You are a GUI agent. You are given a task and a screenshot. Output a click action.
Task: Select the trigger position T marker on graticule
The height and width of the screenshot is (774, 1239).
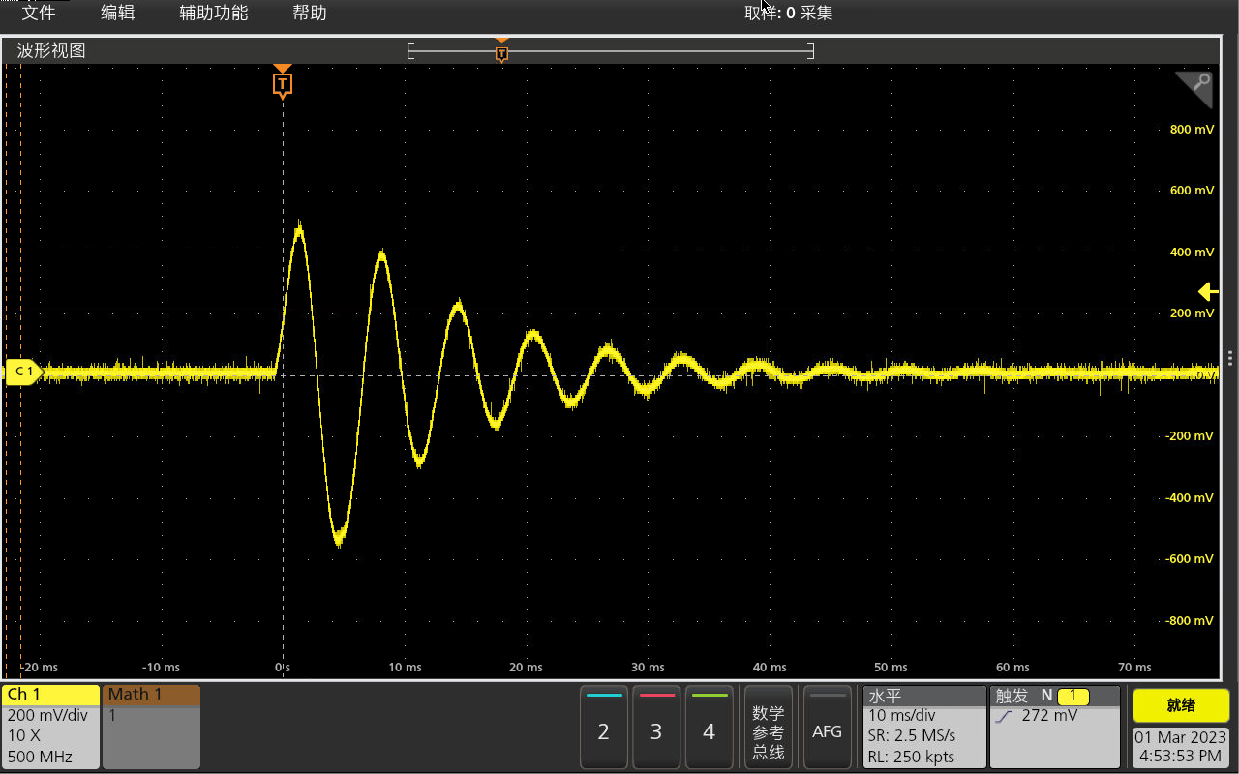(282, 84)
